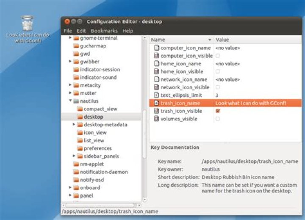Select the home_icon_name key row

(225, 64)
